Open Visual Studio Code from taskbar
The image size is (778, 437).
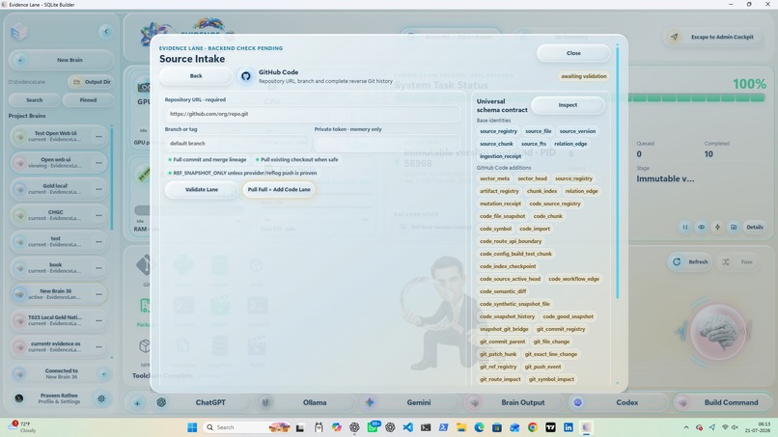408,427
